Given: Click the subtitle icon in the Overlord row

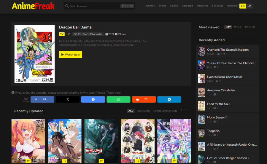Looking at the screenshot, I should point(218,54).
